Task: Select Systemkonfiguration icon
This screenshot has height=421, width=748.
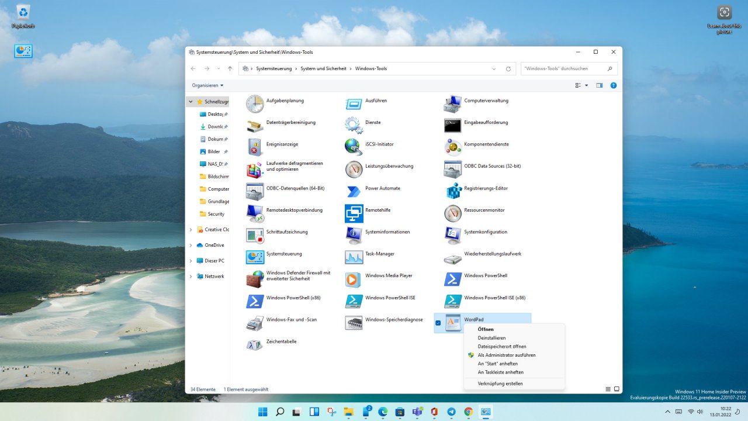Action: tap(453, 235)
